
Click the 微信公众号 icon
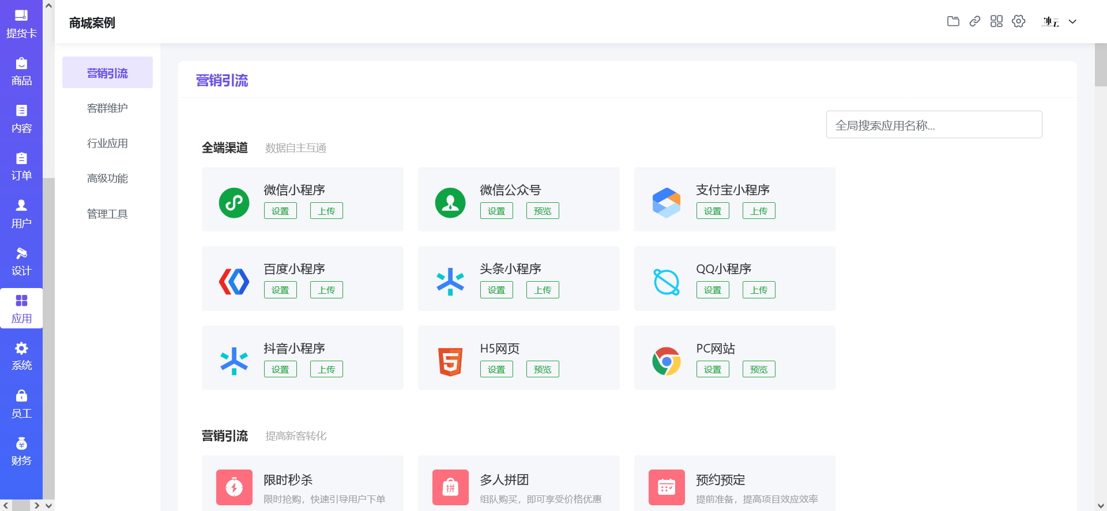pyautogui.click(x=450, y=203)
